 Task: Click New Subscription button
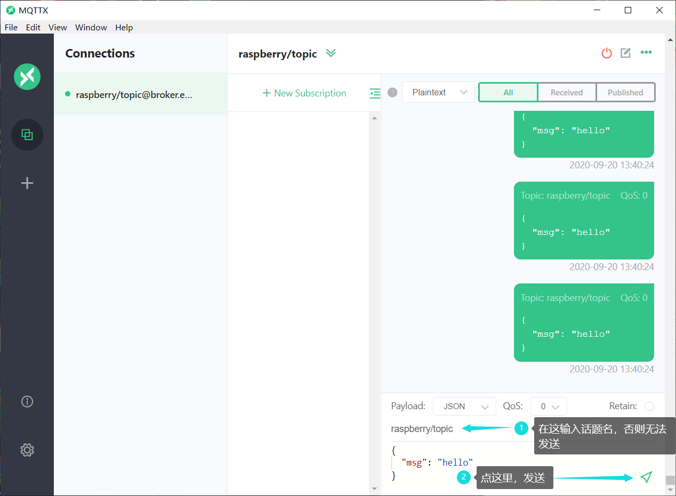point(304,93)
